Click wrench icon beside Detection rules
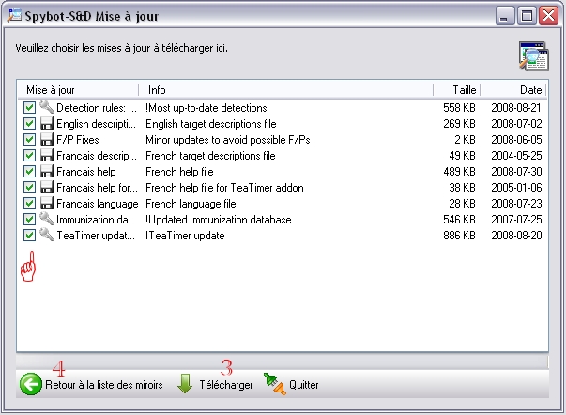The width and height of the screenshot is (566, 415). tap(47, 107)
